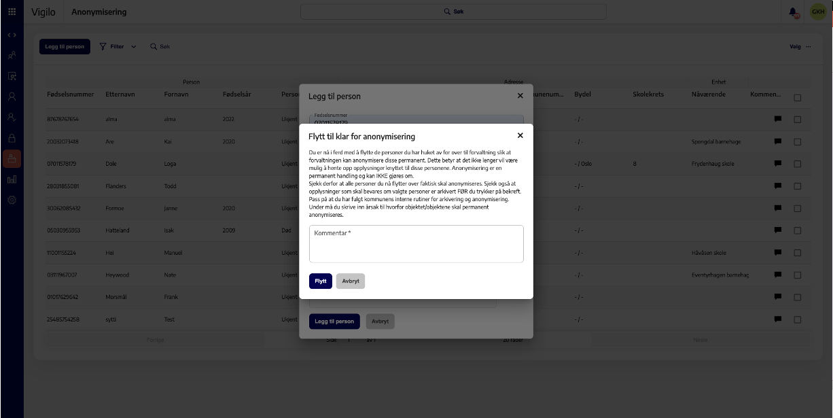
Task: Close the 'Flytt til klar for anonymisering' dialog
Action: (x=520, y=136)
